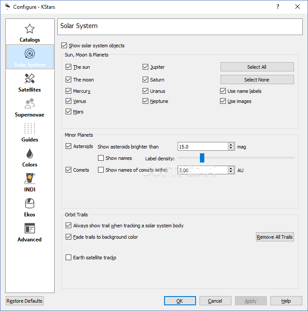The height and width of the screenshot is (311, 308).
Task: Toggle Always show trail when tracking checkbox
Action: click(x=68, y=226)
